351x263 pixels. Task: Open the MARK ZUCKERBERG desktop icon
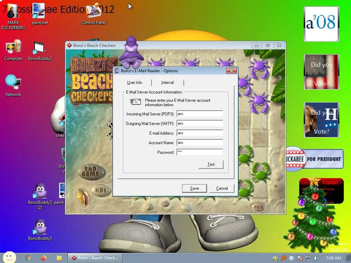pyautogui.click(x=13, y=17)
